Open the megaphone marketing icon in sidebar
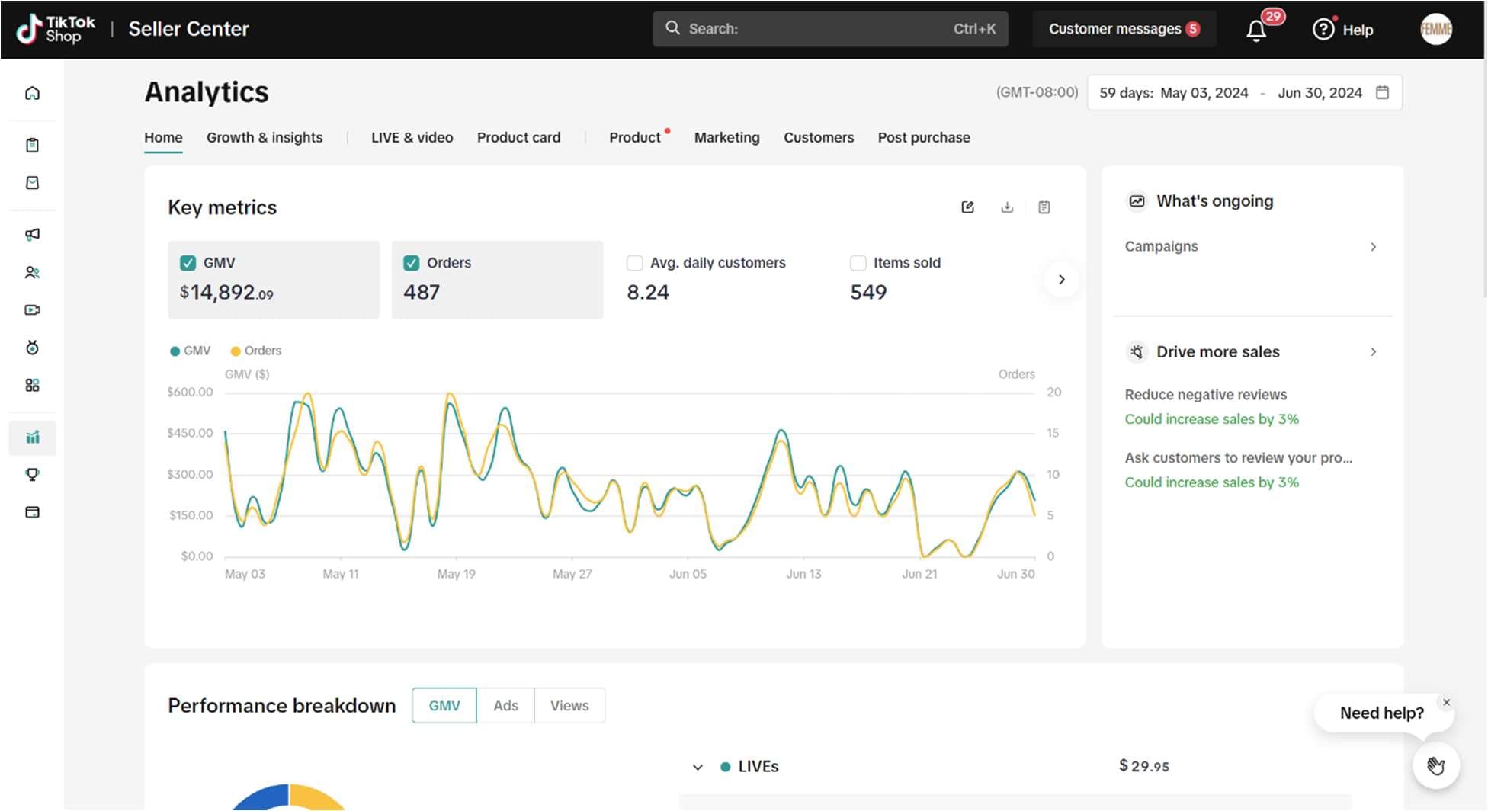1488x811 pixels. pos(32,235)
